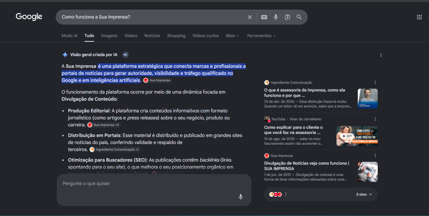Select the Tudo tab
Viewport: 429px width, 216px height.
pos(89,36)
